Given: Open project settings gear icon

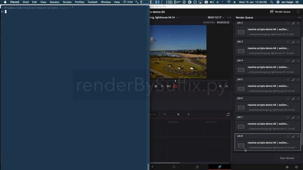Looking at the screenshot, I should [296, 167].
